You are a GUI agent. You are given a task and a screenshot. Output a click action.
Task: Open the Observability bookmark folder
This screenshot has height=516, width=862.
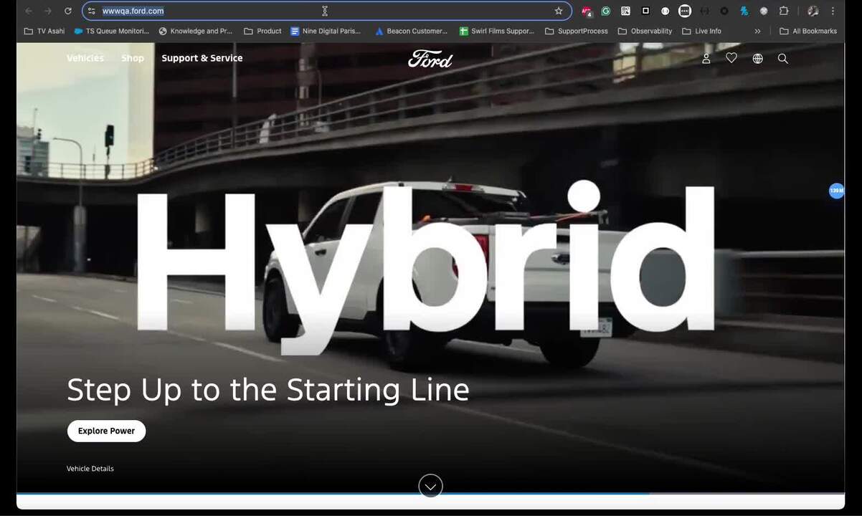[x=645, y=31]
